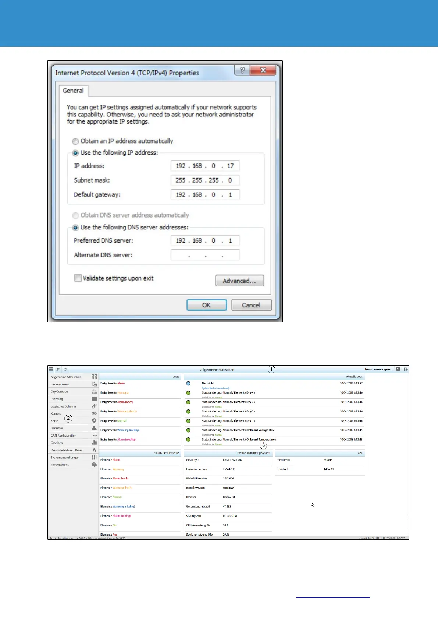Click the tree icon for Systembaum

[94, 384]
